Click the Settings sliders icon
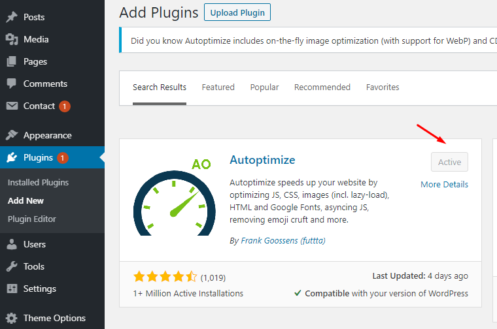 [x=12, y=289]
